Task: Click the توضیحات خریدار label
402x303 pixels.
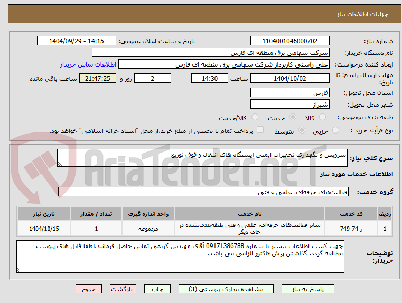Action: coord(380,257)
